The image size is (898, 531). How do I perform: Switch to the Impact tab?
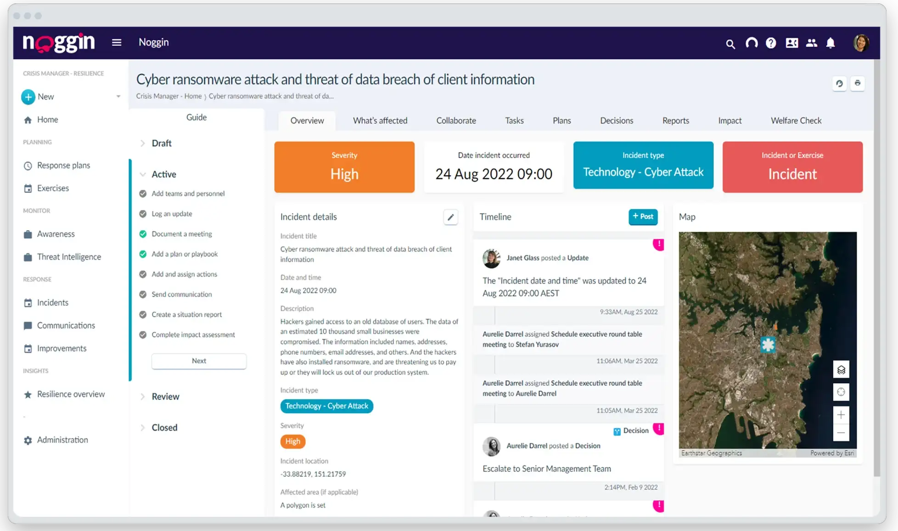point(730,121)
